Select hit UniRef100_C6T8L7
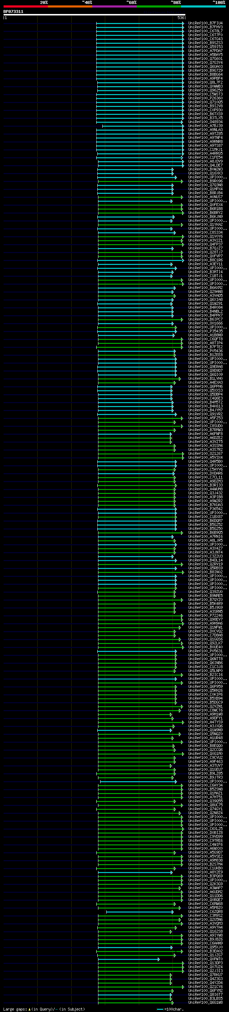This screenshot has width=229, height=1012. 205,31
